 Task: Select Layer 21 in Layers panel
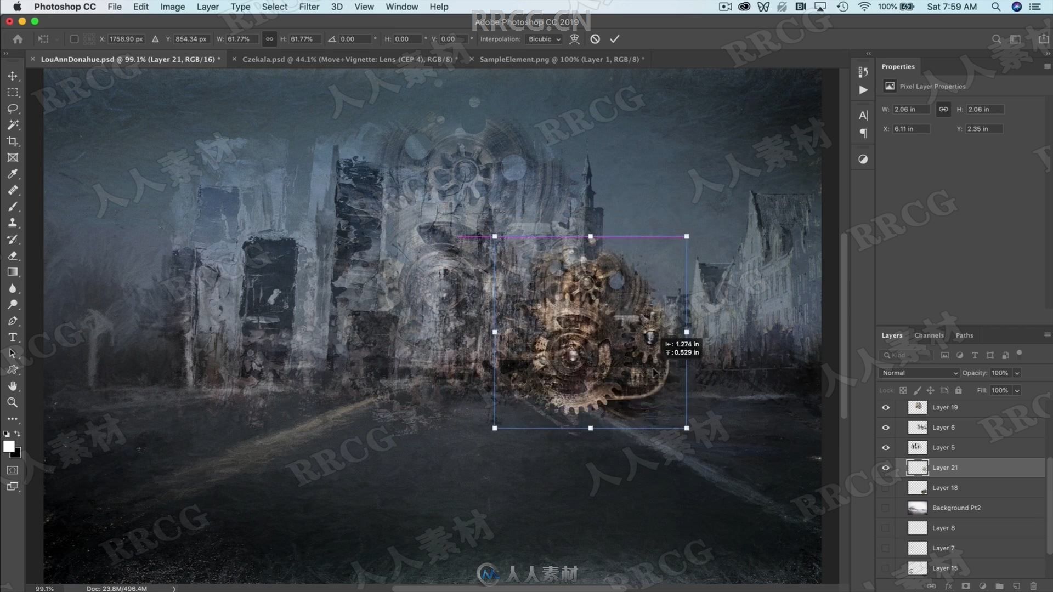(970, 468)
